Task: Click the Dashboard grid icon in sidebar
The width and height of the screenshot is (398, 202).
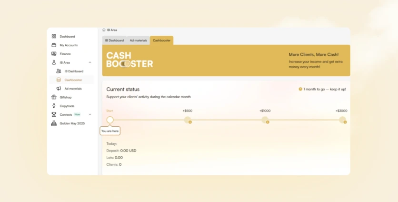Action: 54,36
